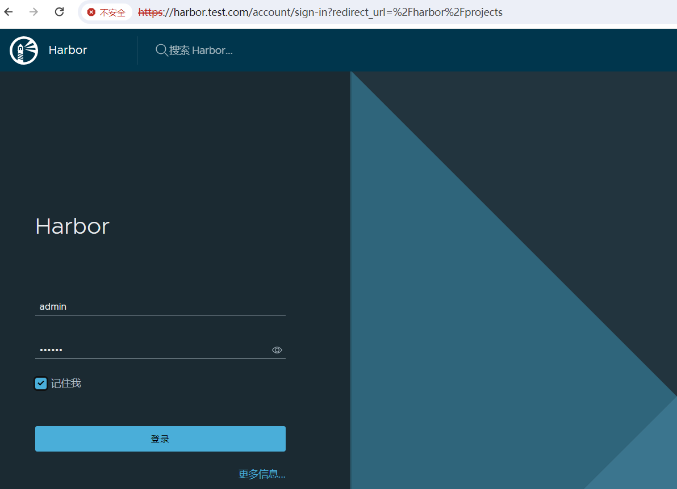Click the 登录 login button

point(160,439)
